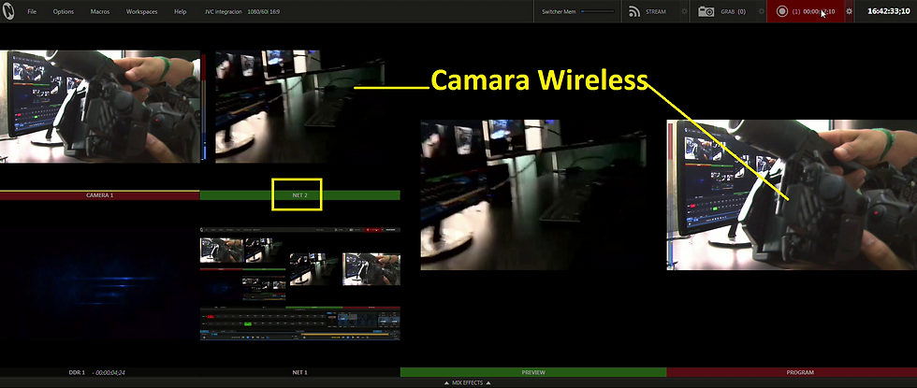Select the NET 1 monitor thumbnail
The height and width of the screenshot is (388, 917).
point(300,283)
